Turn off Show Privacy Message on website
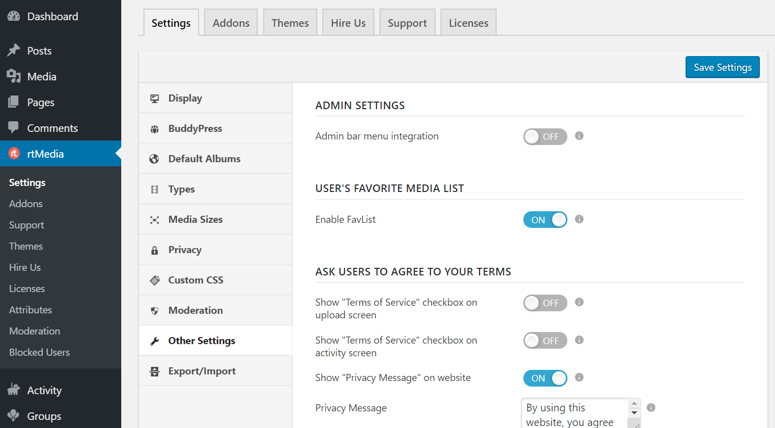The image size is (775, 428). pyautogui.click(x=545, y=377)
